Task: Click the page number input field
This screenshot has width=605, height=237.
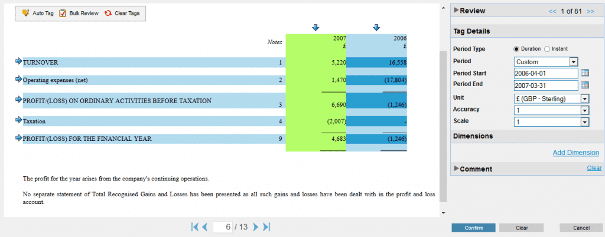Action: pos(222,227)
